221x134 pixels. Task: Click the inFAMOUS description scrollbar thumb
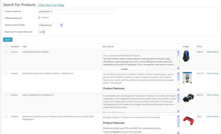[178, 78]
